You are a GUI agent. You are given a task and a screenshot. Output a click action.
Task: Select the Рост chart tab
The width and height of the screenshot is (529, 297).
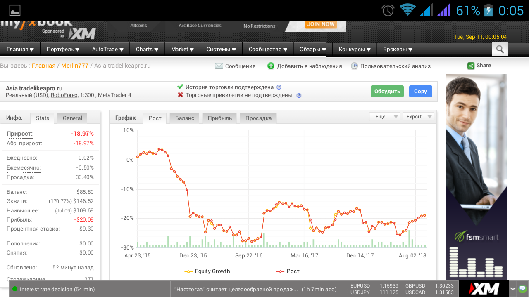[155, 118]
